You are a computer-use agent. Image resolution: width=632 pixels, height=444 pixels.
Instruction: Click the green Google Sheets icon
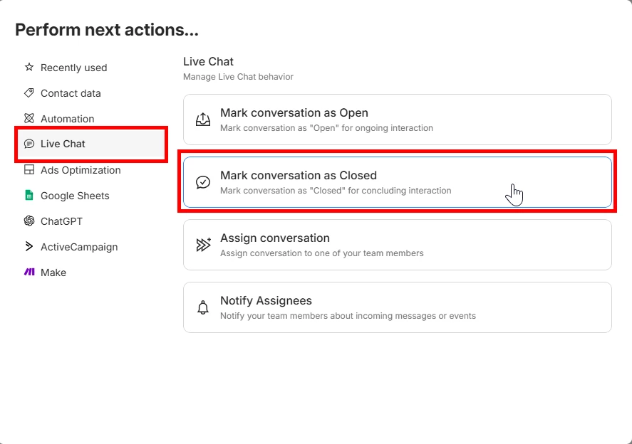(x=29, y=196)
